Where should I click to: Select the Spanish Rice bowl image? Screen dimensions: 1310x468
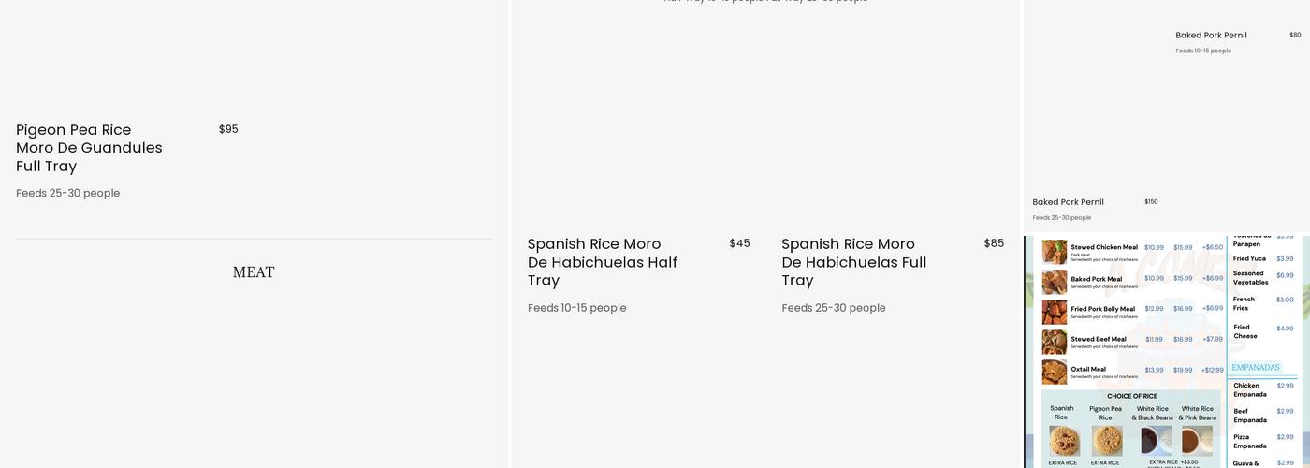[x=1064, y=441]
